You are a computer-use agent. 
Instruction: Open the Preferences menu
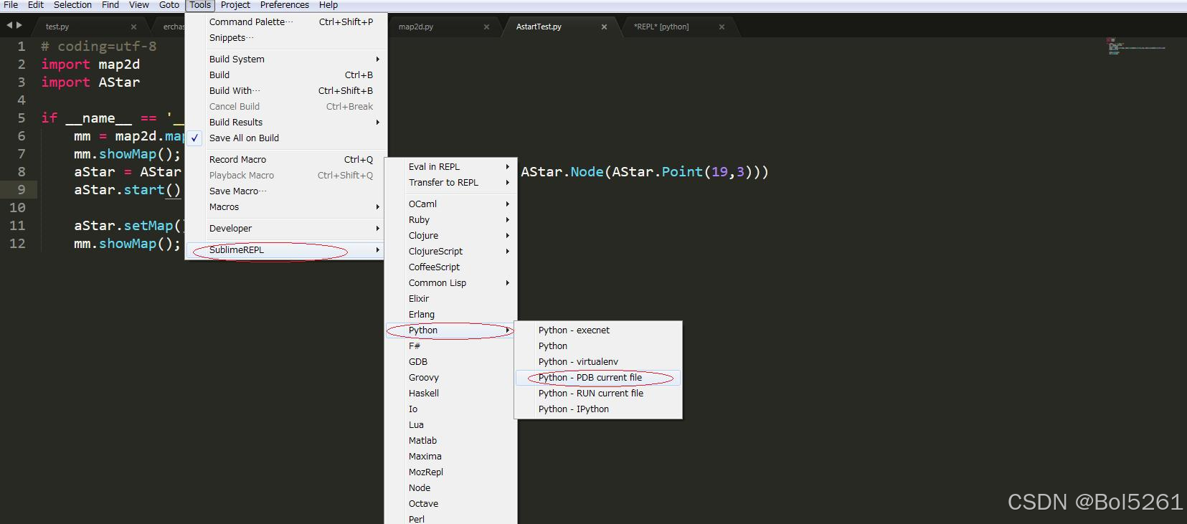[285, 5]
